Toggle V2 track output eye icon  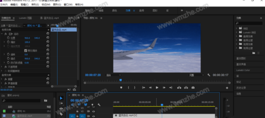pyautogui.click(x=93, y=111)
